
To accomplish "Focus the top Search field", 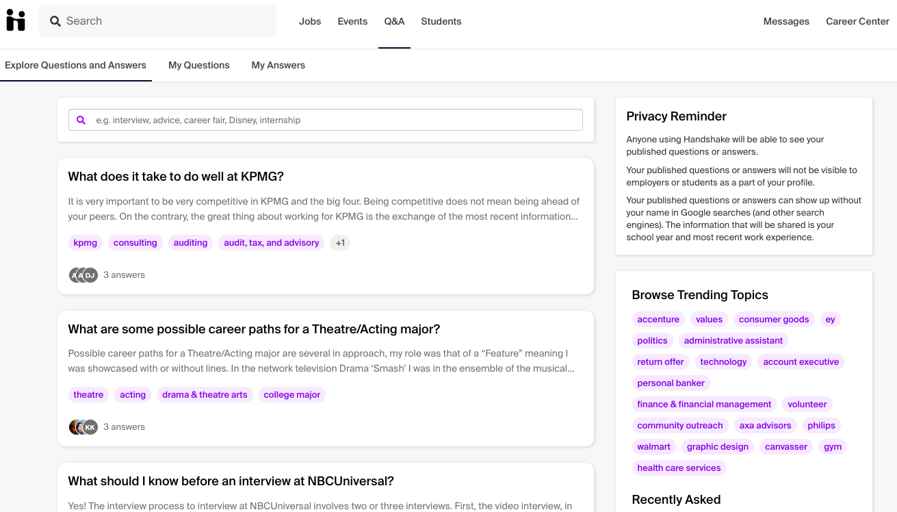I will pyautogui.click(x=157, y=21).
